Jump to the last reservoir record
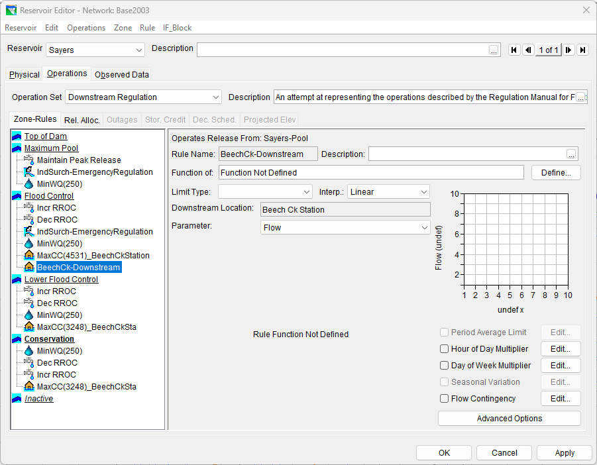597x465 pixels. click(x=582, y=50)
